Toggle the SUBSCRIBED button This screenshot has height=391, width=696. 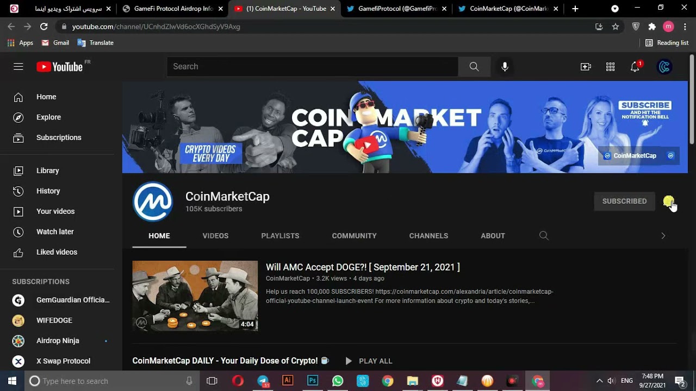pos(624,201)
